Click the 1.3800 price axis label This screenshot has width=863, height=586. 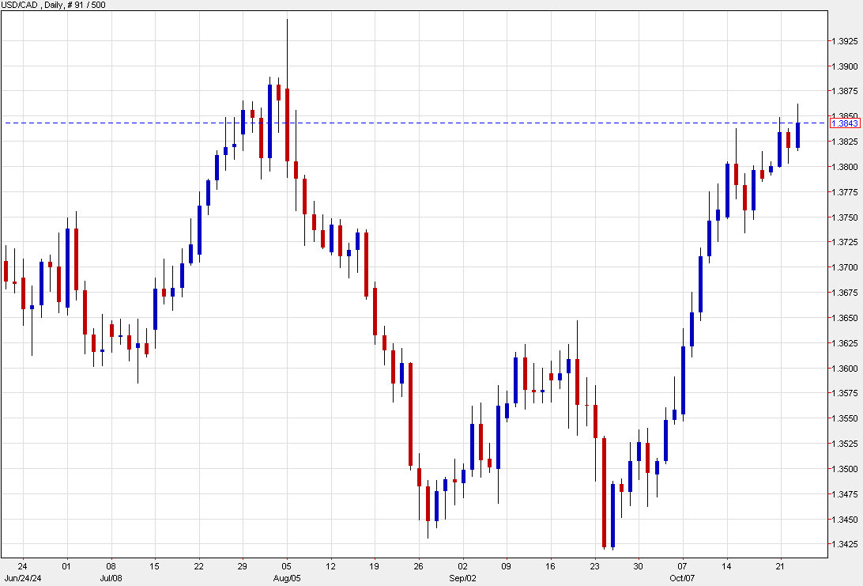[x=844, y=167]
